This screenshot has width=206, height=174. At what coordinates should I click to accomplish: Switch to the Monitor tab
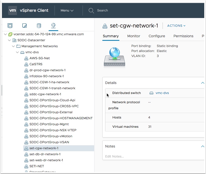pyautogui.click(x=134, y=36)
